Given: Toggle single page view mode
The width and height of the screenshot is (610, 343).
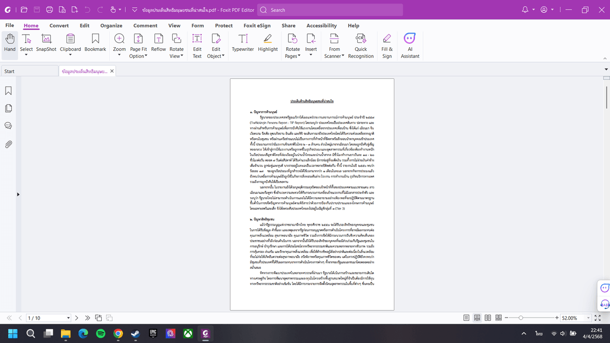Looking at the screenshot, I should click(x=467, y=318).
